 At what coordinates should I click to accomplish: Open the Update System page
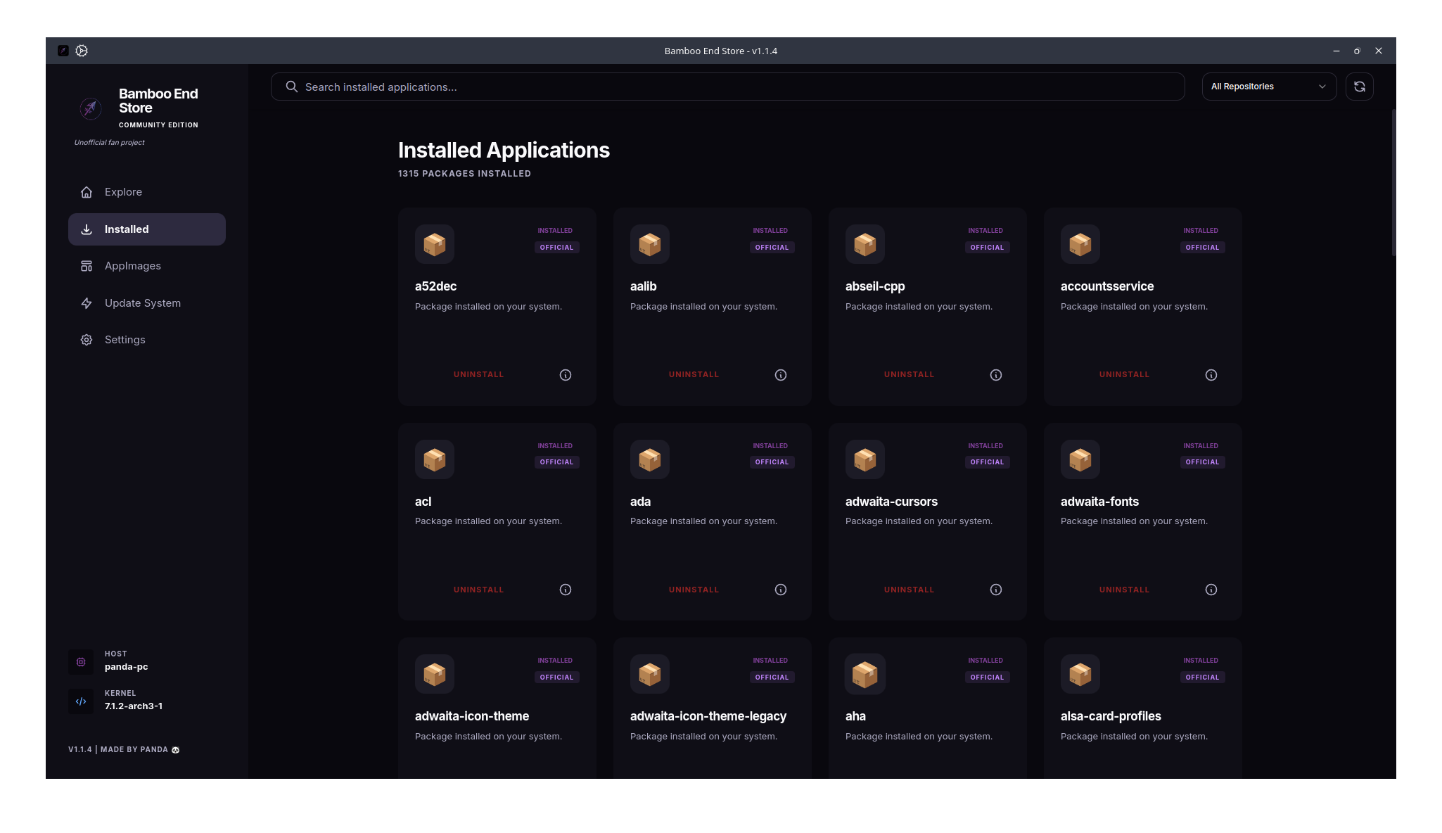147,303
